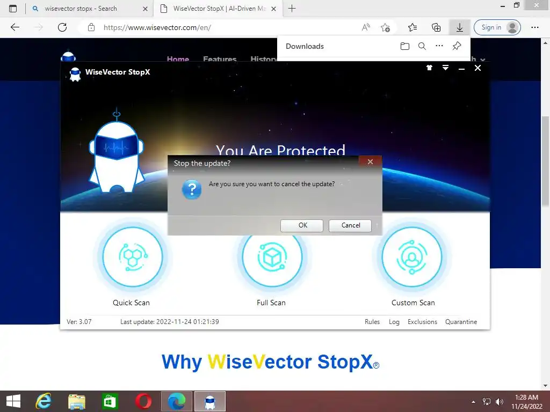Click the Ver: 3.07 version text
Viewport: 550px width, 412px height.
(x=79, y=322)
